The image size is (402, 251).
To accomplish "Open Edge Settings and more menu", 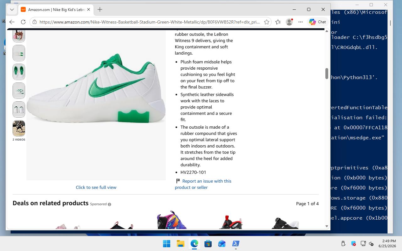I will [301, 22].
